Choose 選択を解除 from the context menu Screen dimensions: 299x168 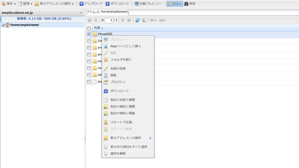click(x=128, y=154)
